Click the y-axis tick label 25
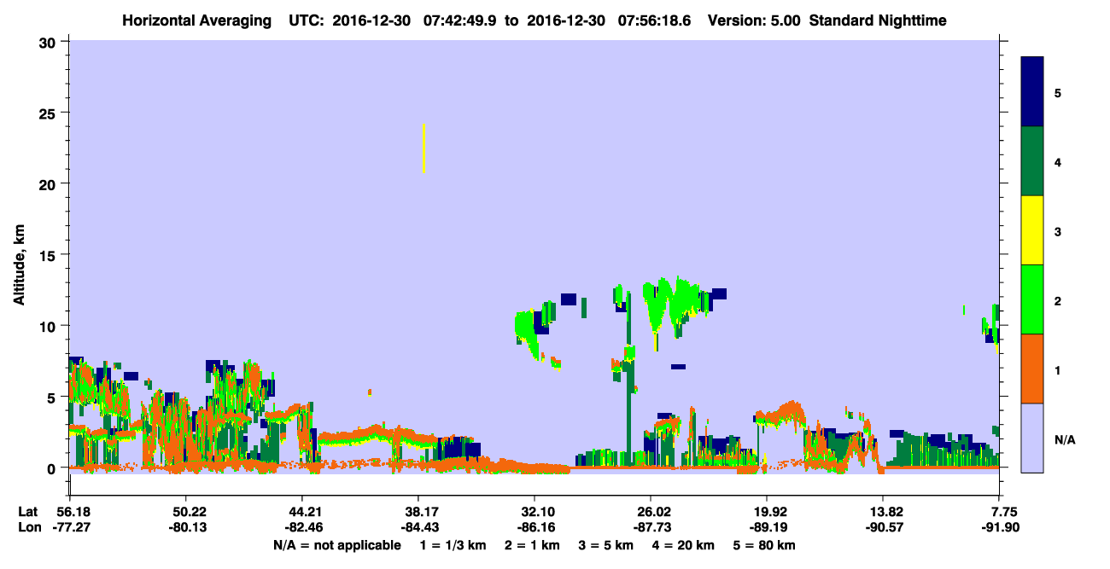The width and height of the screenshot is (1110, 569). click(50, 113)
